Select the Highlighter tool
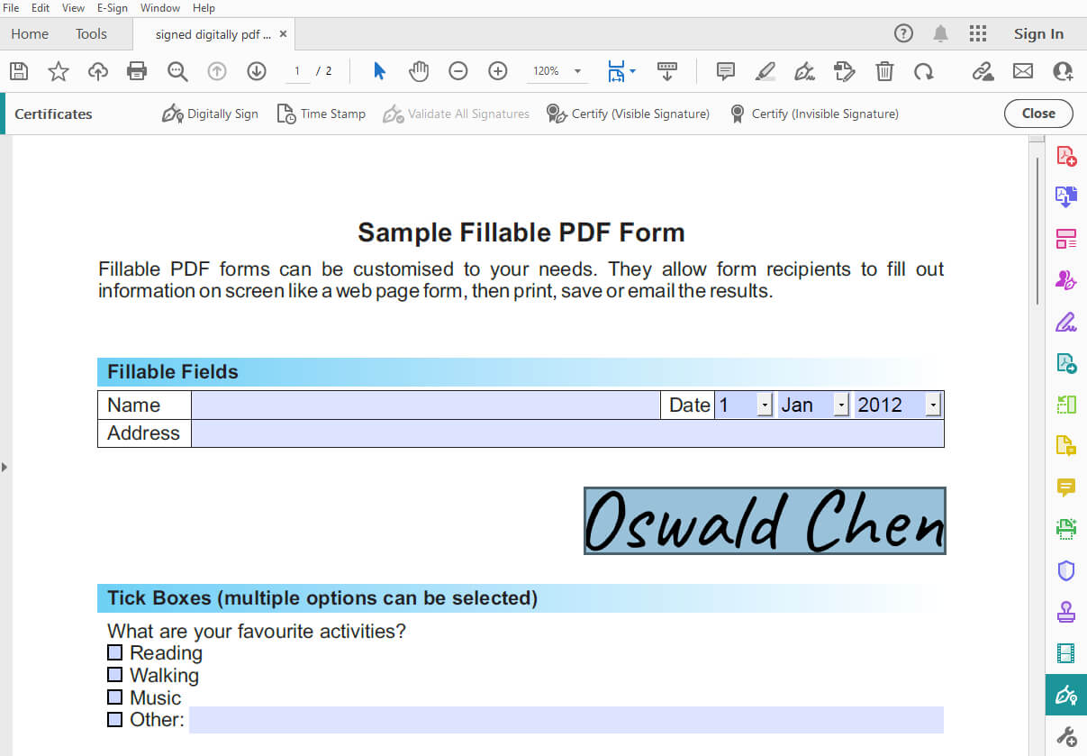Viewport: 1087px width, 756px height. point(765,70)
